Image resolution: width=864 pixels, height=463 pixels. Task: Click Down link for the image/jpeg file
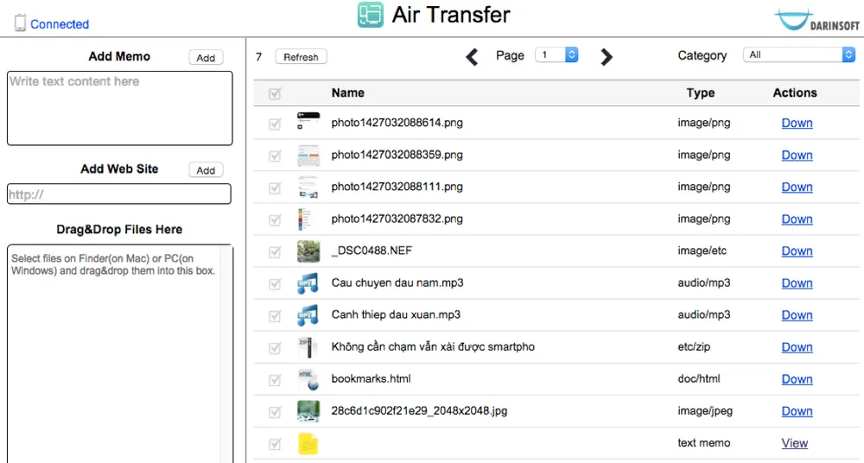(x=797, y=410)
